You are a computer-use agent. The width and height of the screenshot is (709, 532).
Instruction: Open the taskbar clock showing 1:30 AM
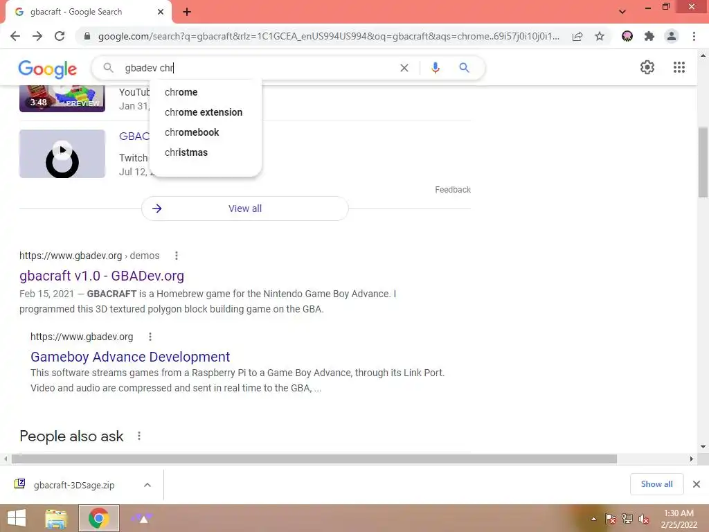tap(679, 519)
